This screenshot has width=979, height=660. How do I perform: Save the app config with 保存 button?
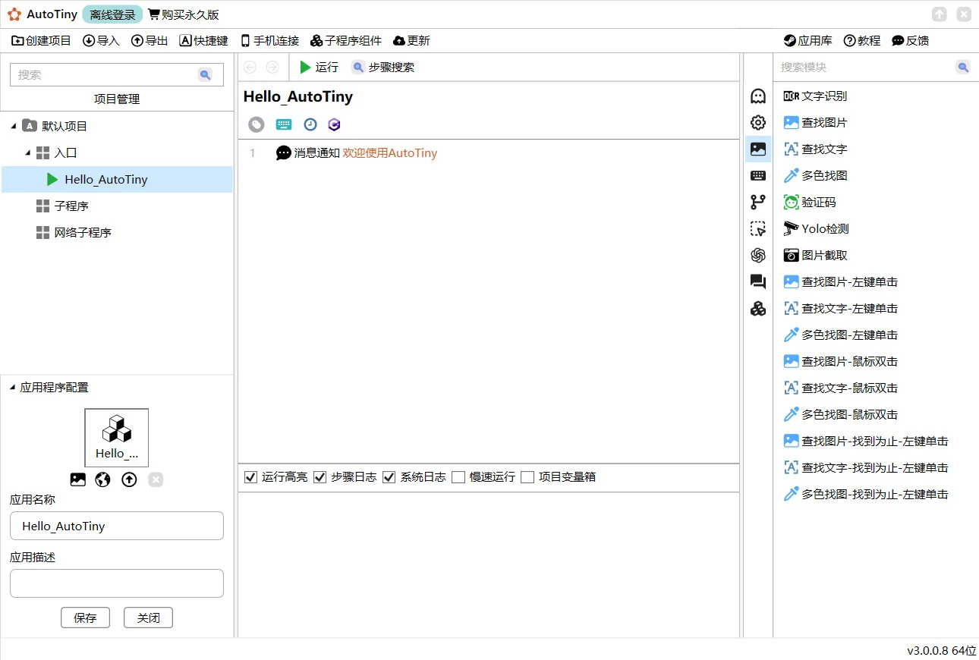(x=85, y=618)
